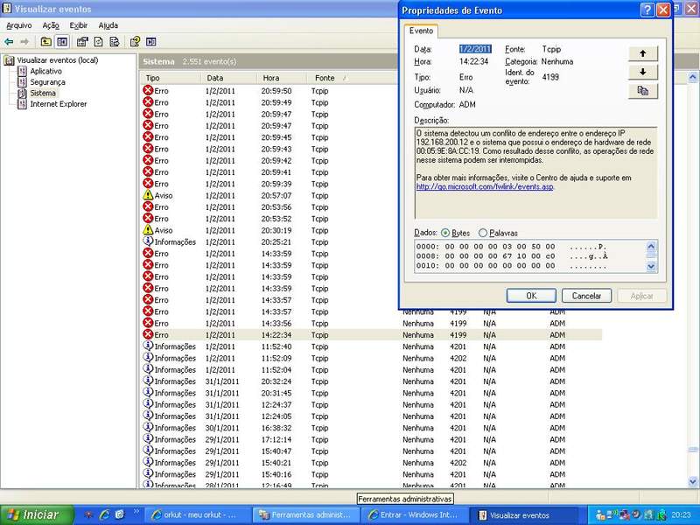Click the Visualizar eventos title bar icon
The image size is (700, 525).
(7, 9)
